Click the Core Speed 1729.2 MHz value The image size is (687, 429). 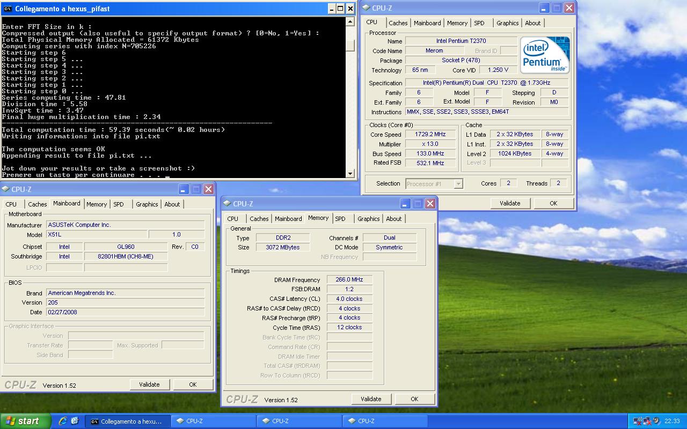(x=430, y=135)
